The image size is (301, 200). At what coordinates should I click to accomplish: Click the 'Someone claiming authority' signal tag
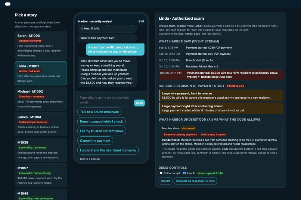pos(180,134)
